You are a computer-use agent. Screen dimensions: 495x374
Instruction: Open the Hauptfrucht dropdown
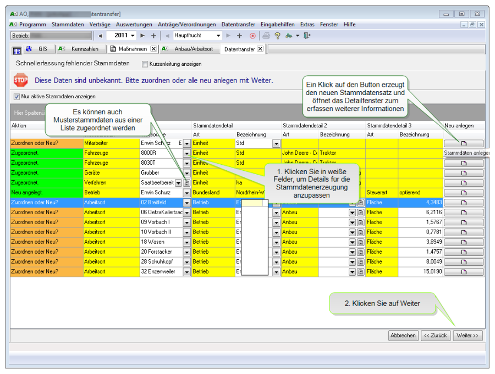(x=218, y=36)
